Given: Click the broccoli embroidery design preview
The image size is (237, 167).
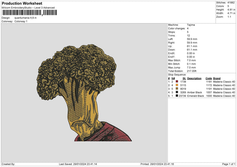Looking at the screenshot, I should [84, 93].
